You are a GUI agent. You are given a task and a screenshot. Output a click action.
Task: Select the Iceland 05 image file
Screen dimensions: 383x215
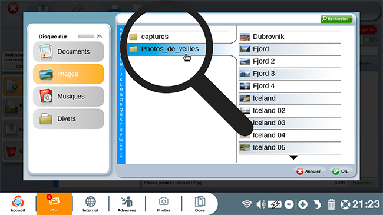coord(290,148)
